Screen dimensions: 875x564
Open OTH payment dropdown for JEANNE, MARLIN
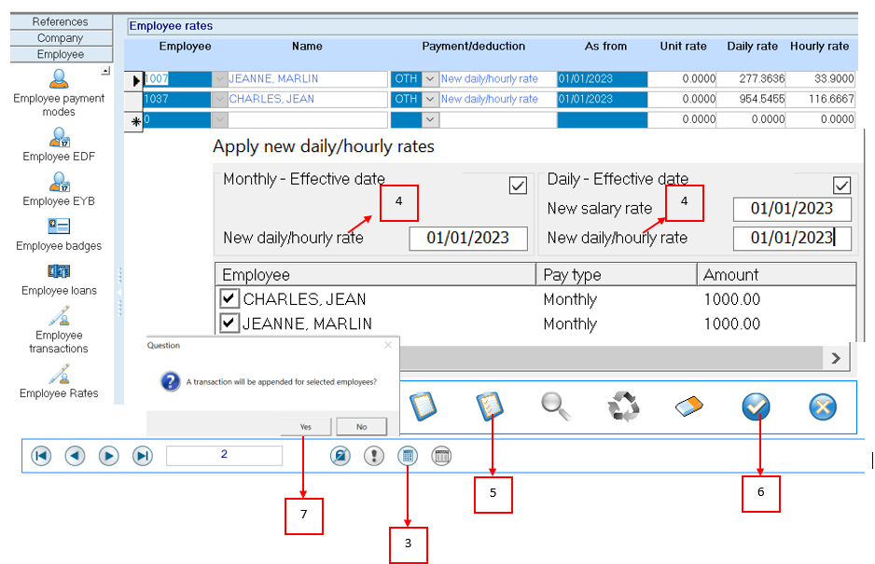pyautogui.click(x=430, y=78)
